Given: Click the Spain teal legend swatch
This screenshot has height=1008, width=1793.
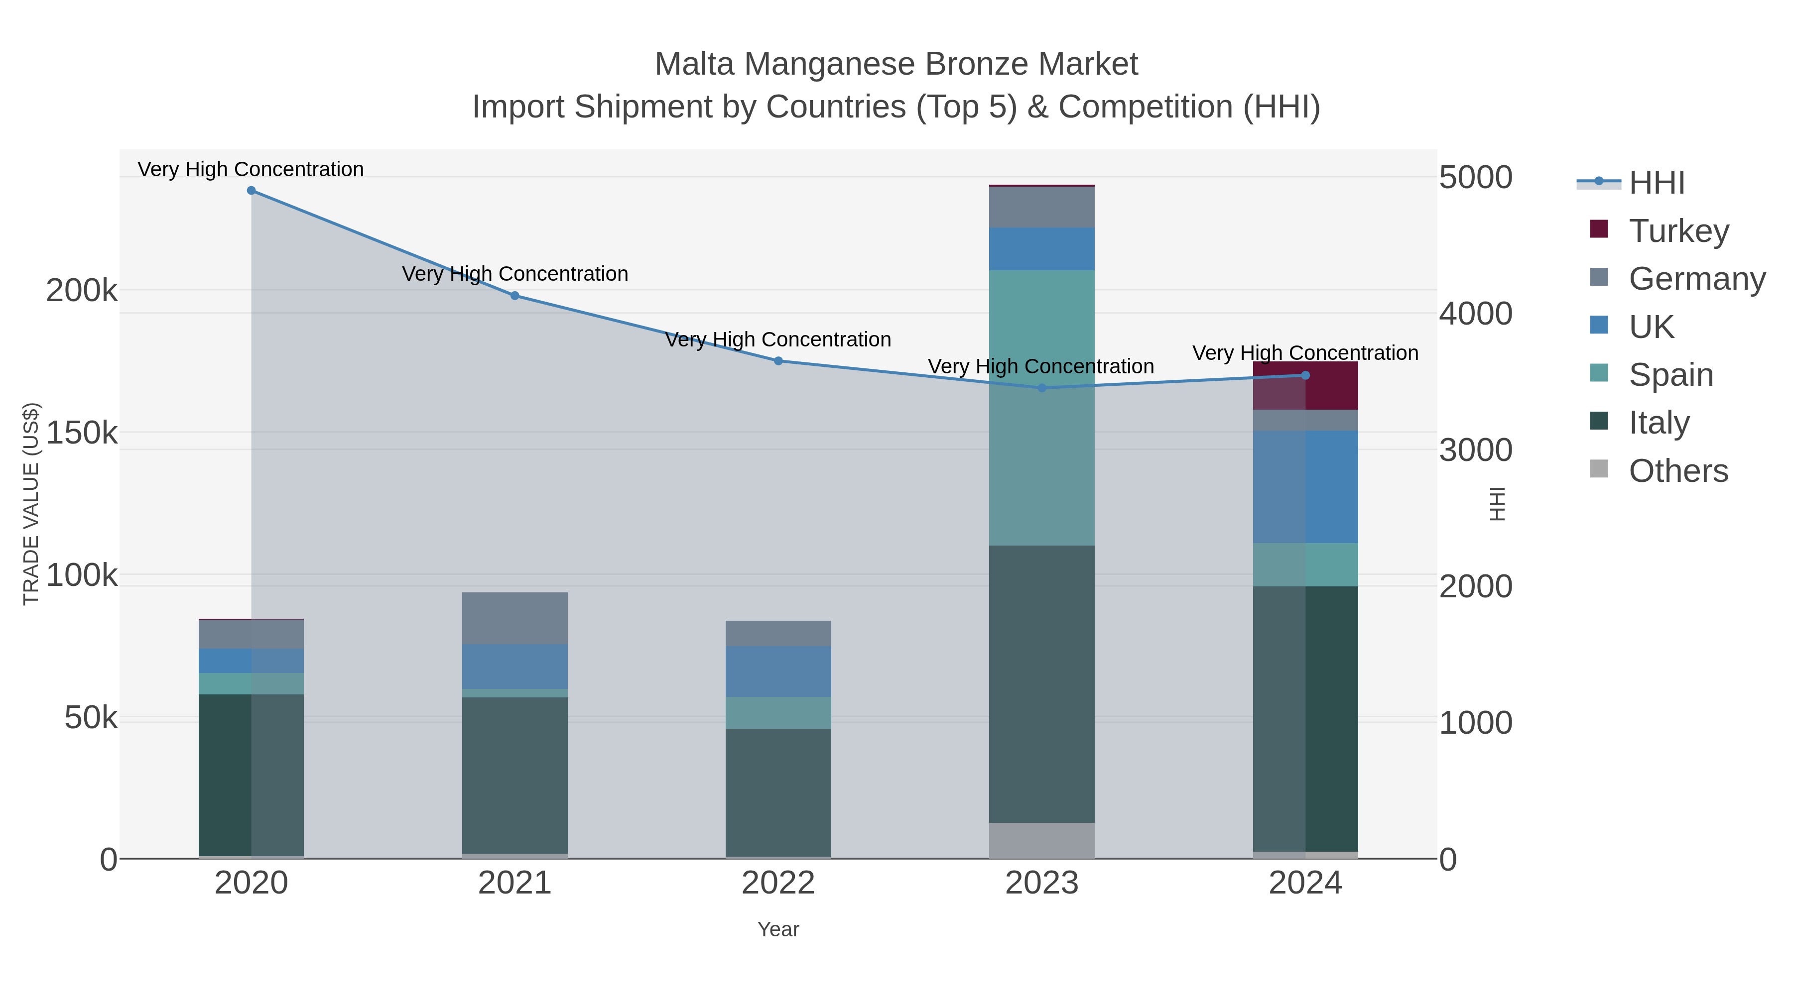Looking at the screenshot, I should tap(1599, 373).
